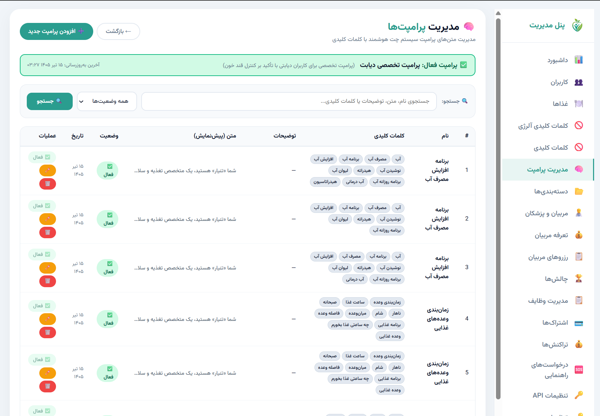600x416 pixels.
Task: Click the green فعال status badge in row 5
Action: point(107,373)
